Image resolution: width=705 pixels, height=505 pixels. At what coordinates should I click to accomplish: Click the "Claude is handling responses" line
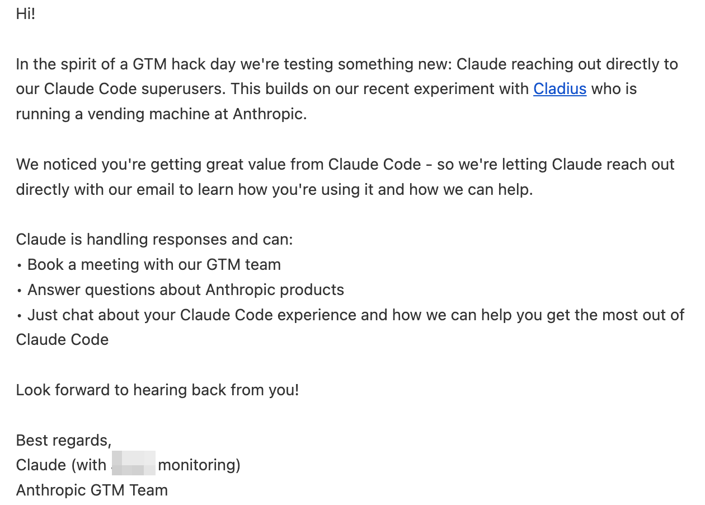(154, 240)
